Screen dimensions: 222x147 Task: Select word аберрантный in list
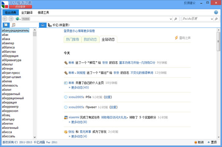click(x=11, y=94)
